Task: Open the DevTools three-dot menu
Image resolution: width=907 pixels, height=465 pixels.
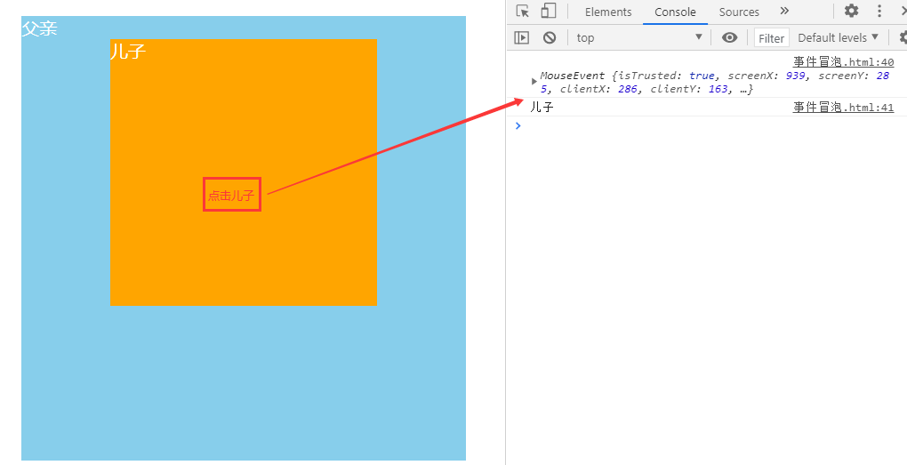Action: [x=879, y=12]
